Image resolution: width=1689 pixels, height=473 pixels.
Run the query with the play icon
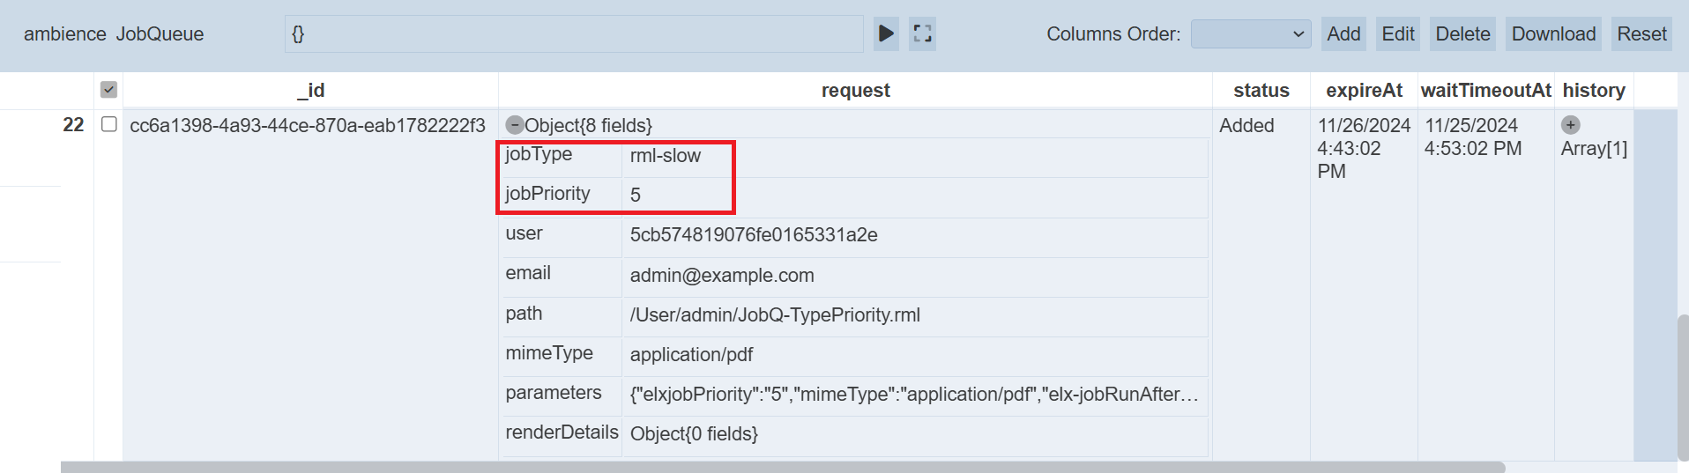[x=886, y=34]
